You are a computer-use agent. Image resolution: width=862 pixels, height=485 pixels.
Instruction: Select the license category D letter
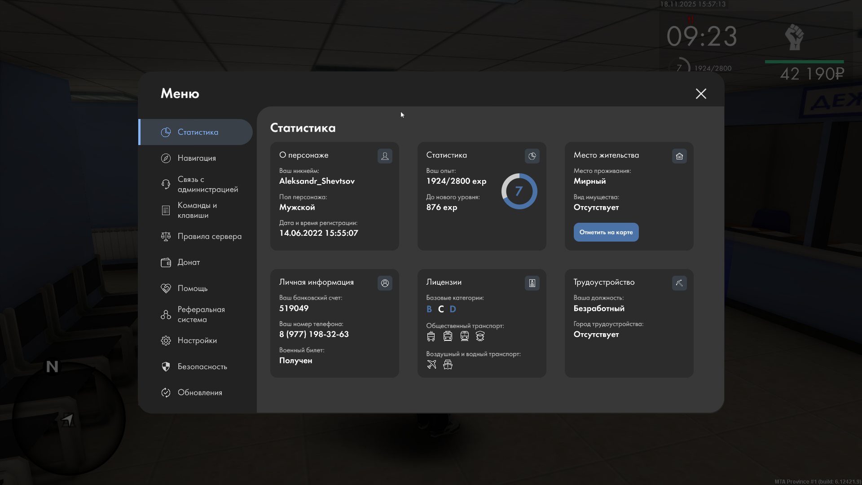click(x=453, y=309)
